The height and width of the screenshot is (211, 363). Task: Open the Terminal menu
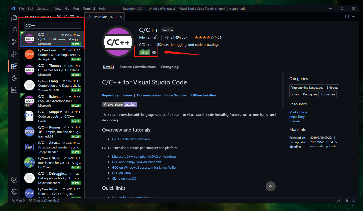click(89, 8)
